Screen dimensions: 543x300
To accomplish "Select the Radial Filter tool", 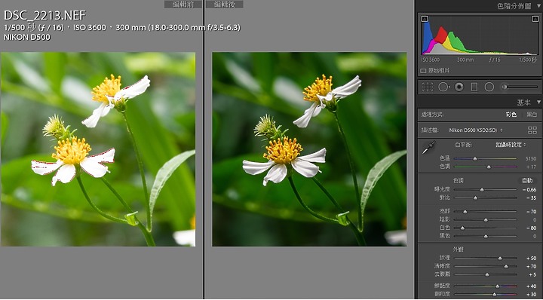I will pyautogui.click(x=489, y=87).
